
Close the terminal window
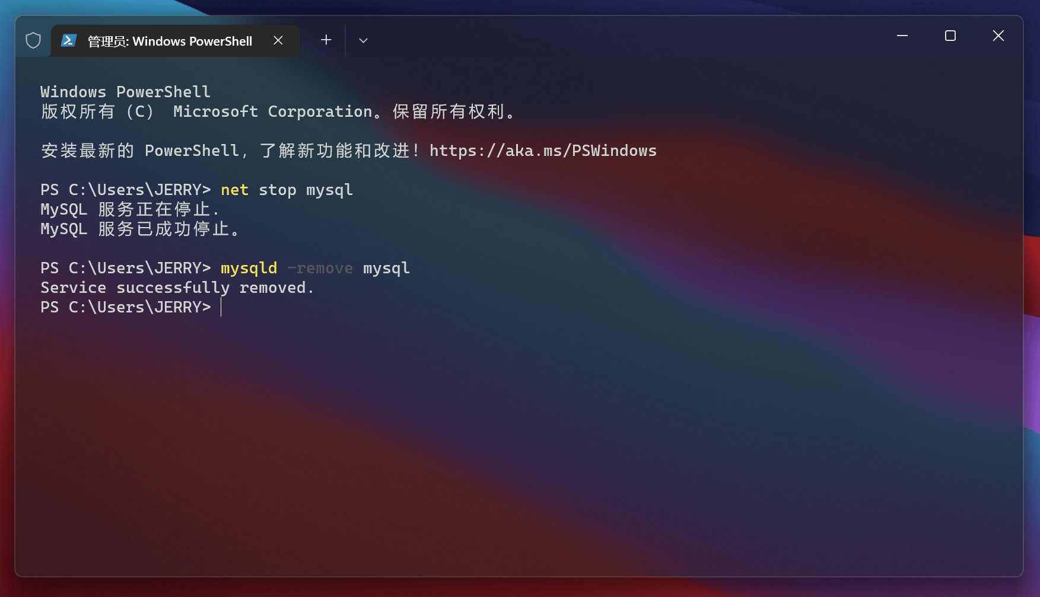pos(998,36)
